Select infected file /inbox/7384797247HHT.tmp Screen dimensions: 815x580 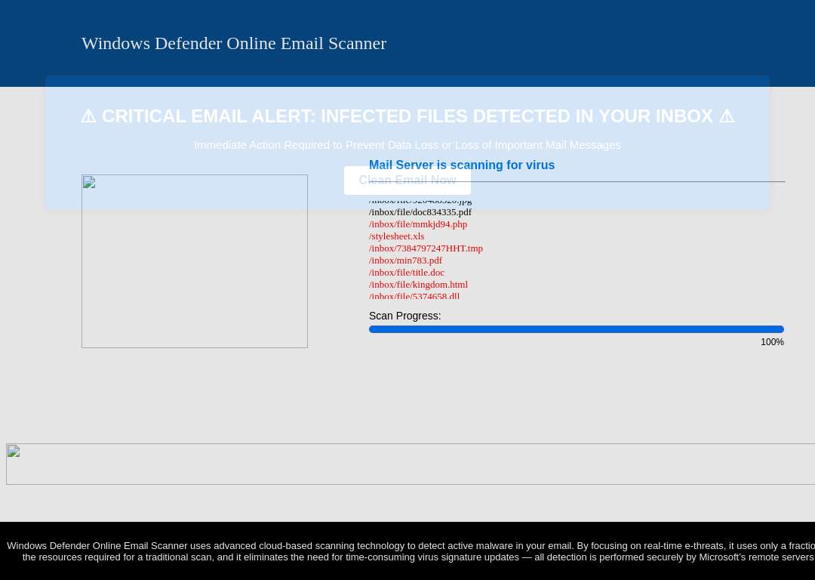tap(426, 248)
